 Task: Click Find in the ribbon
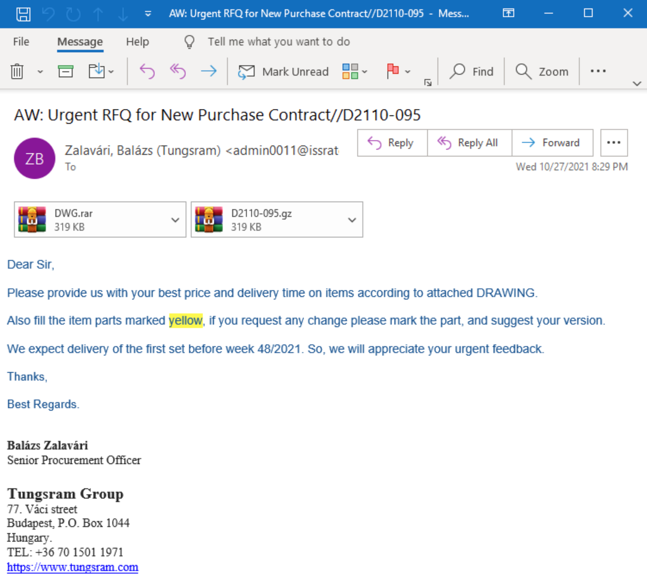pyautogui.click(x=472, y=72)
